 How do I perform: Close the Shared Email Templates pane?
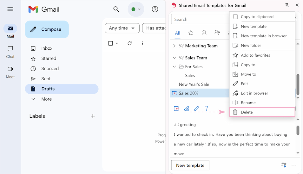[x=297, y=5]
